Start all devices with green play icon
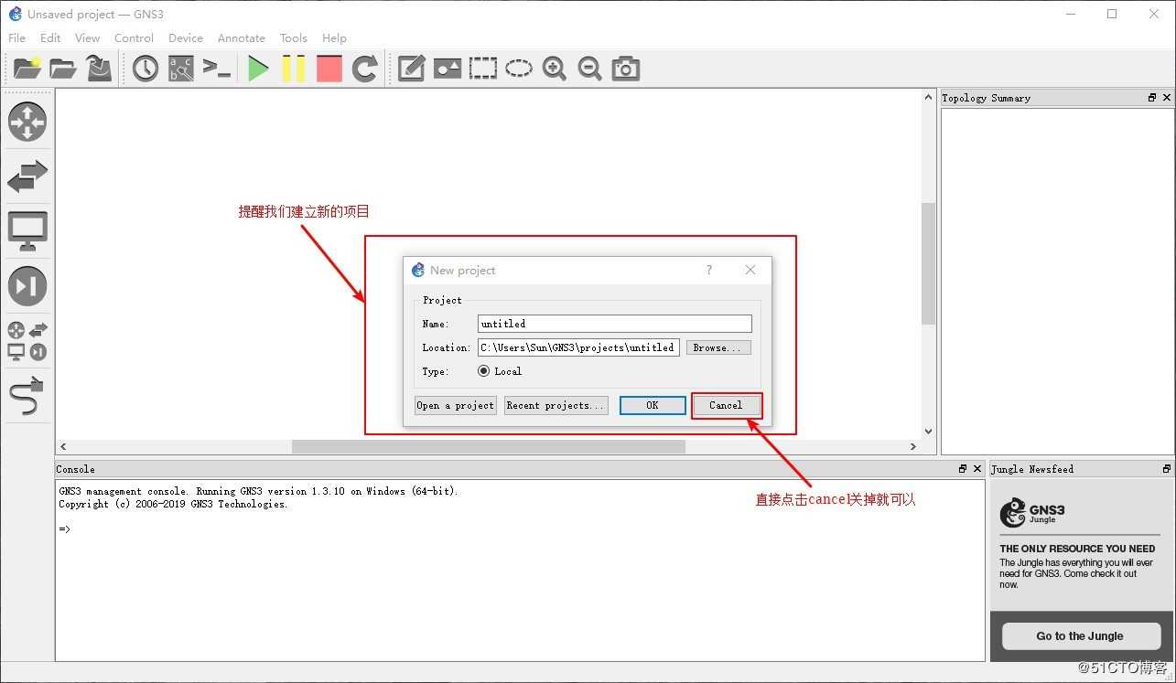1176x683 pixels. tap(258, 69)
